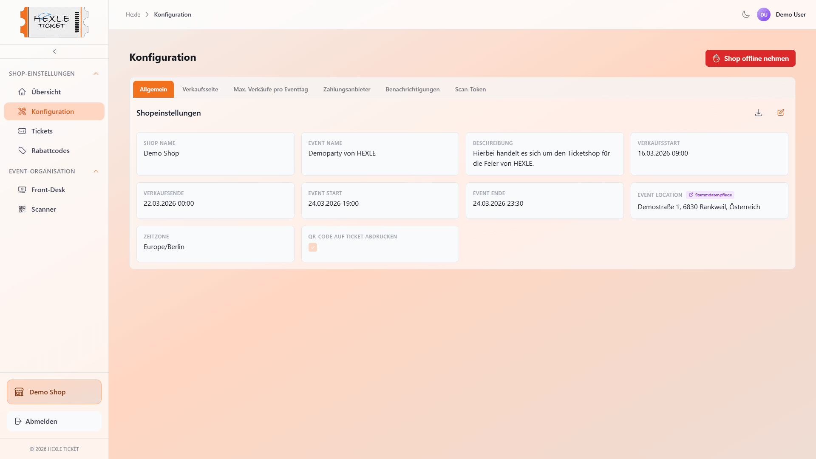816x459 pixels.
Task: Open the Tickets sidebar entry
Action: (42, 131)
